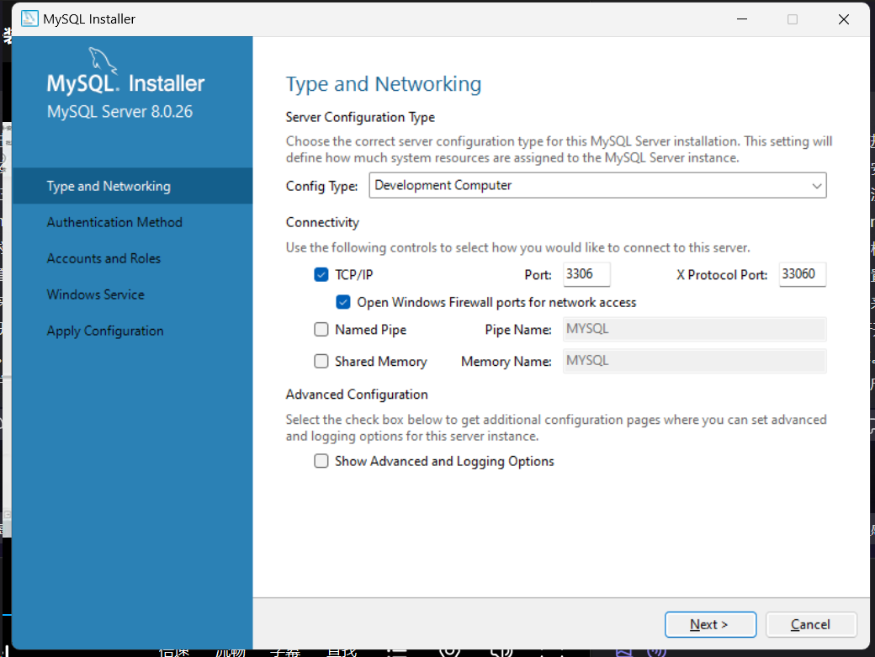
Task: Click the X Protocol Port field
Action: pos(803,274)
